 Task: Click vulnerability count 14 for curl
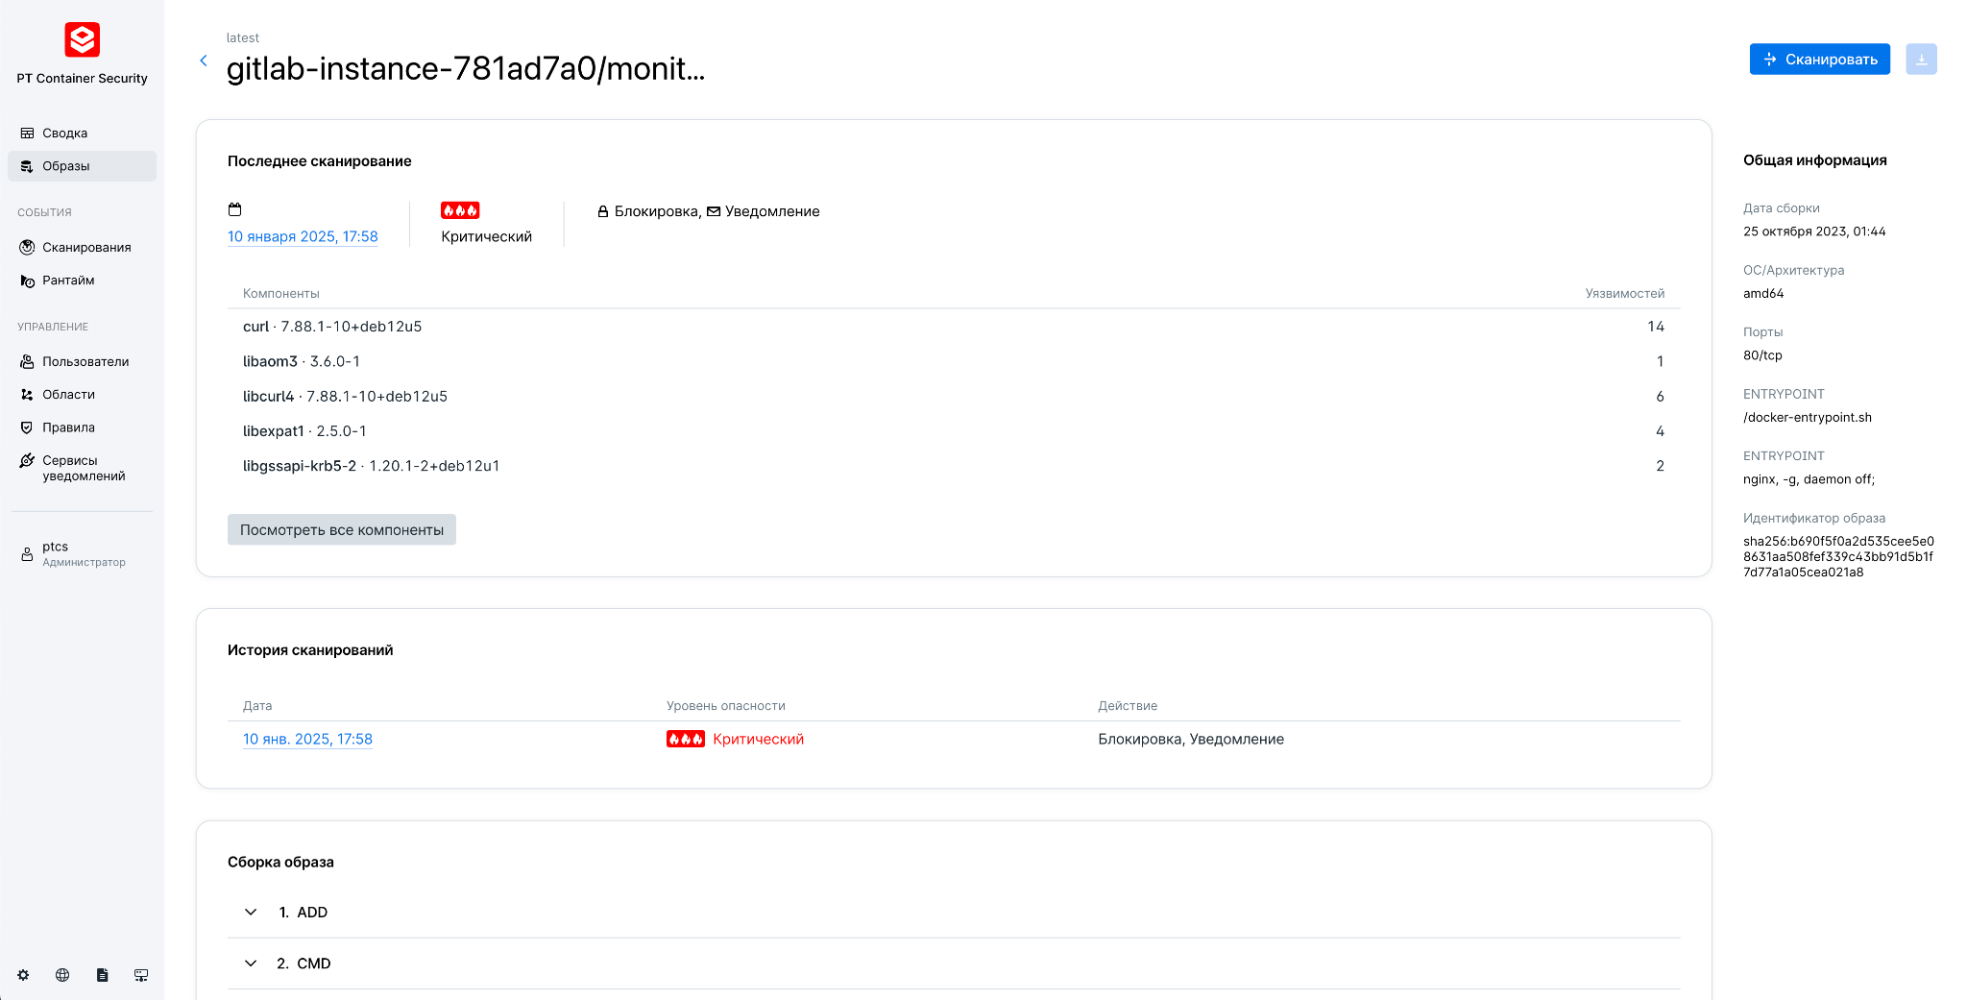tap(1656, 327)
